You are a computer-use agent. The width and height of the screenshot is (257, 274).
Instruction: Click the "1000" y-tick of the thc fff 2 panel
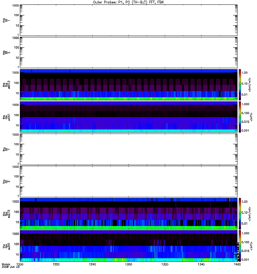click(x=15, y=167)
